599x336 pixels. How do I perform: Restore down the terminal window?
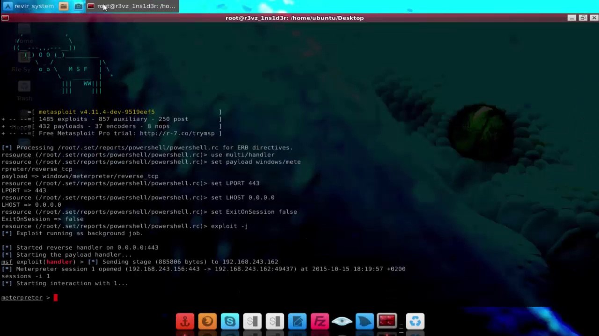[x=583, y=18]
